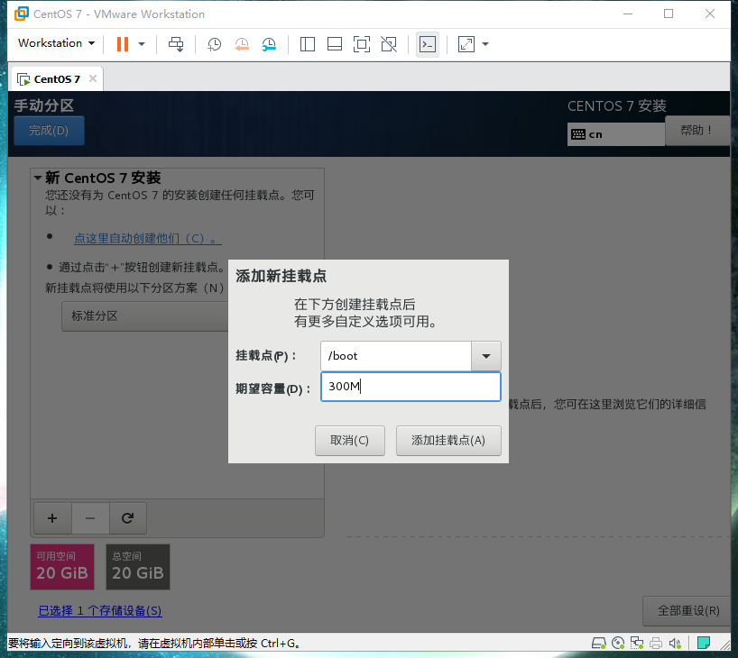Image resolution: width=738 pixels, height=658 pixels.
Task: Click the 手动分区 heading text
Action: pos(44,105)
